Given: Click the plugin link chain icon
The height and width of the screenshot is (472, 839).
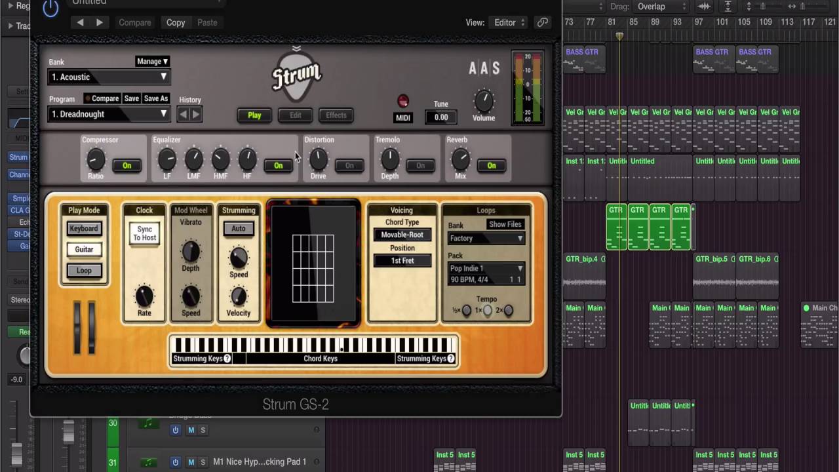Looking at the screenshot, I should point(543,22).
